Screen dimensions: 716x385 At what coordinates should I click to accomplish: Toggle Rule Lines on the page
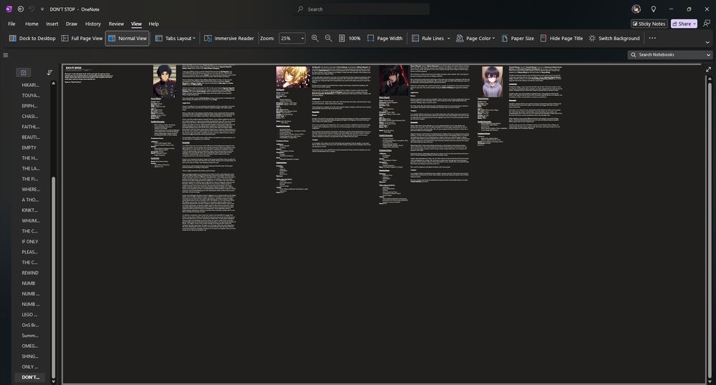(x=427, y=39)
